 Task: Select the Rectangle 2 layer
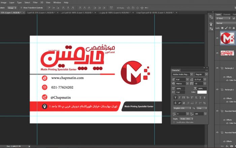229,68
